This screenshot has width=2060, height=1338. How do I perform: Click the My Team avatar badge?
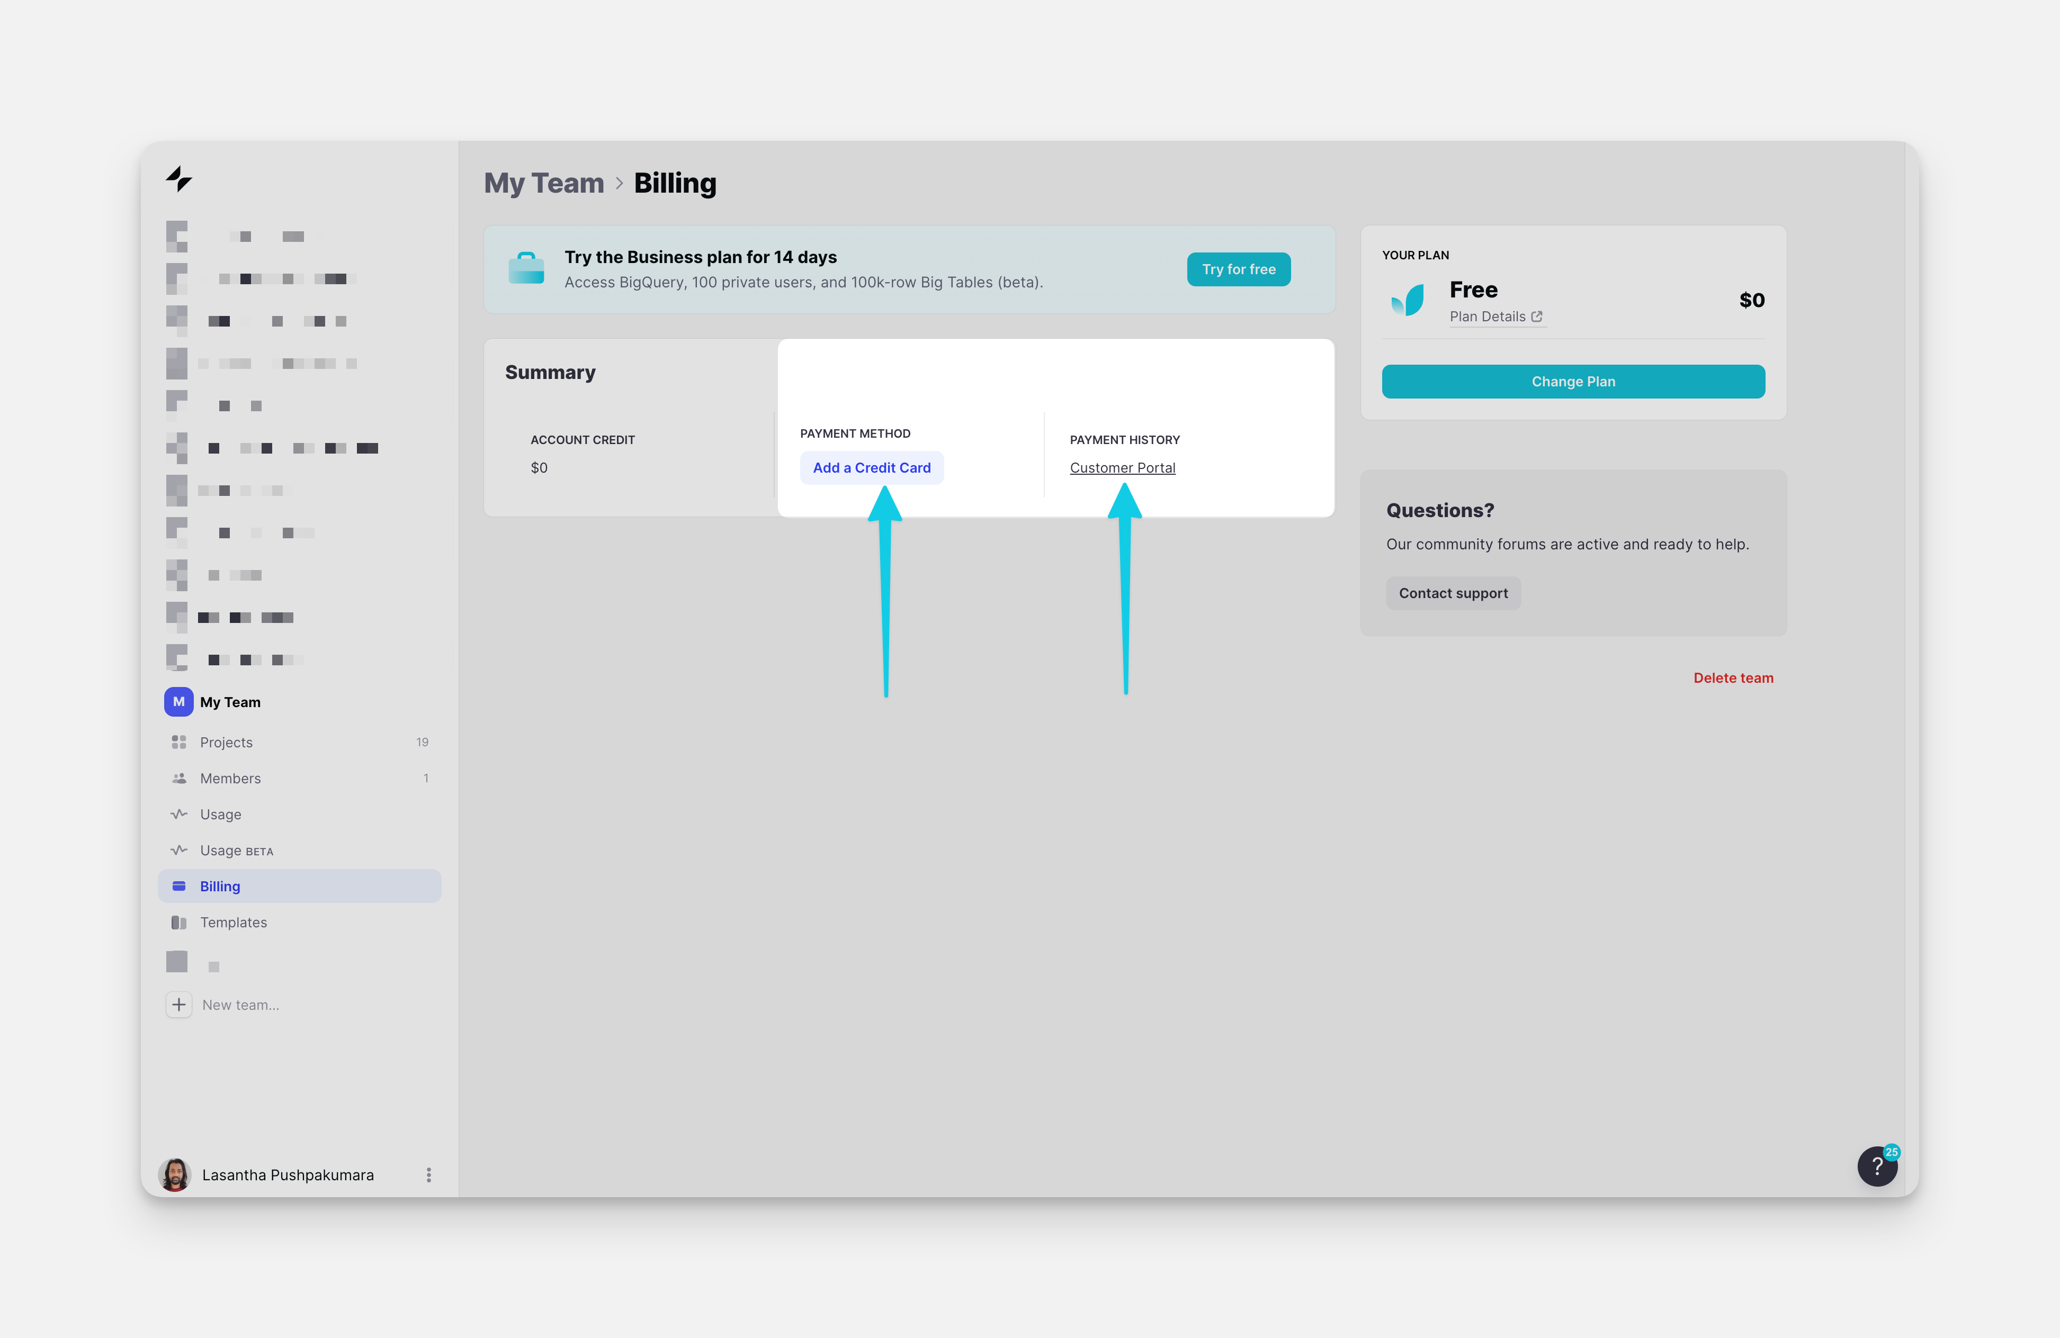click(178, 702)
